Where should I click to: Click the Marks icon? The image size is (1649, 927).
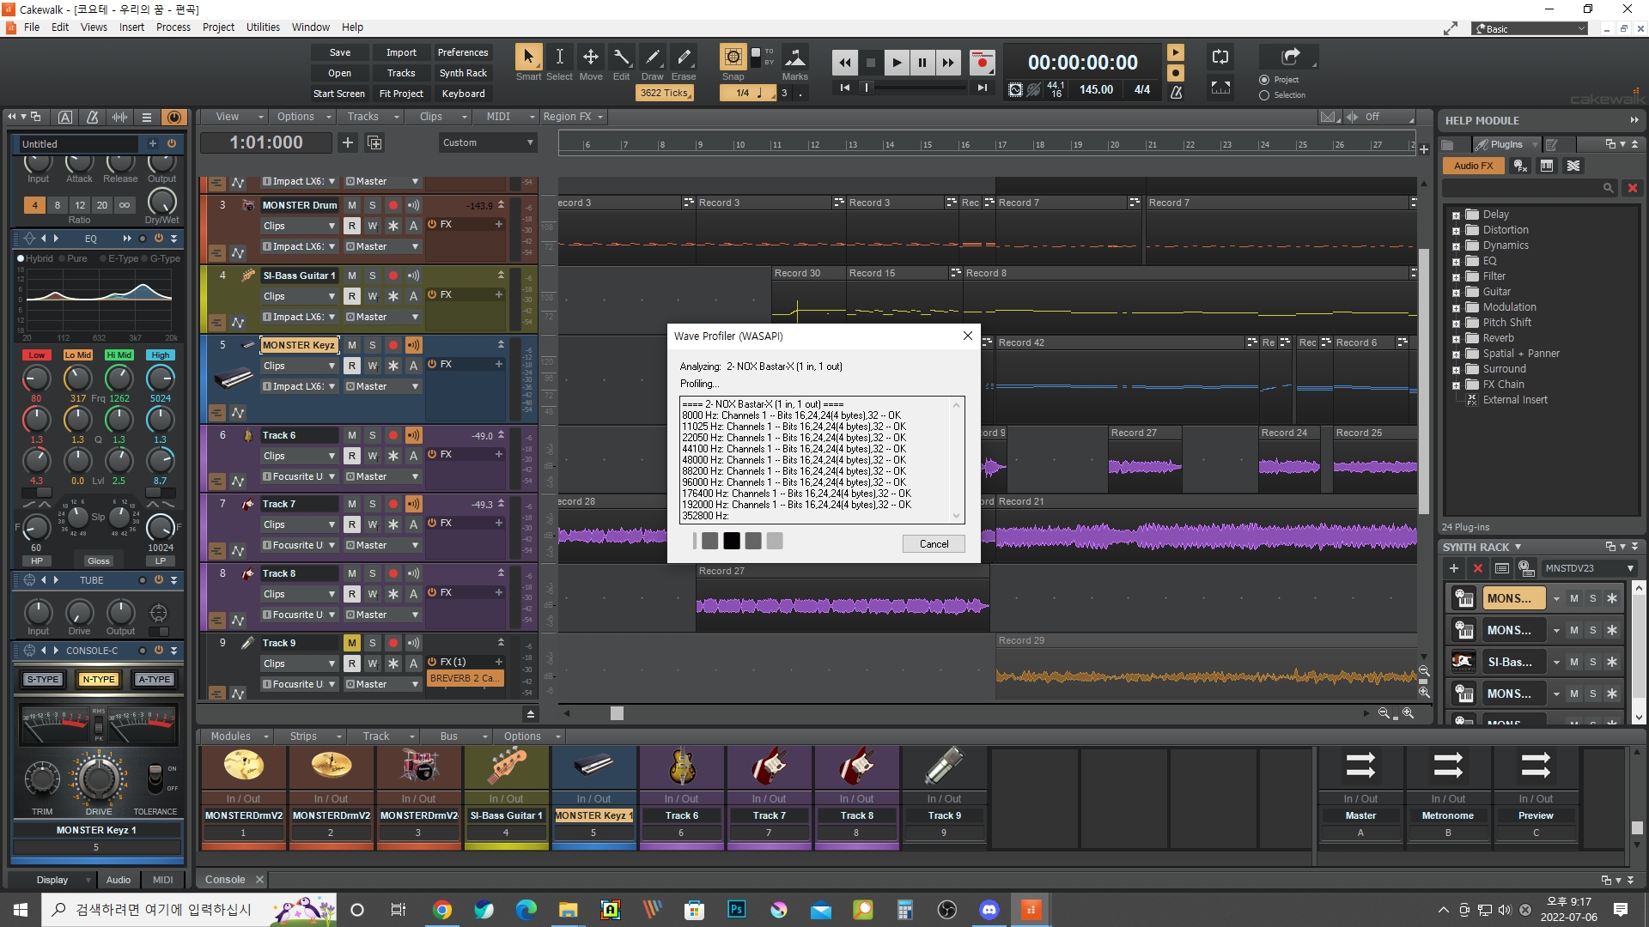tap(795, 58)
